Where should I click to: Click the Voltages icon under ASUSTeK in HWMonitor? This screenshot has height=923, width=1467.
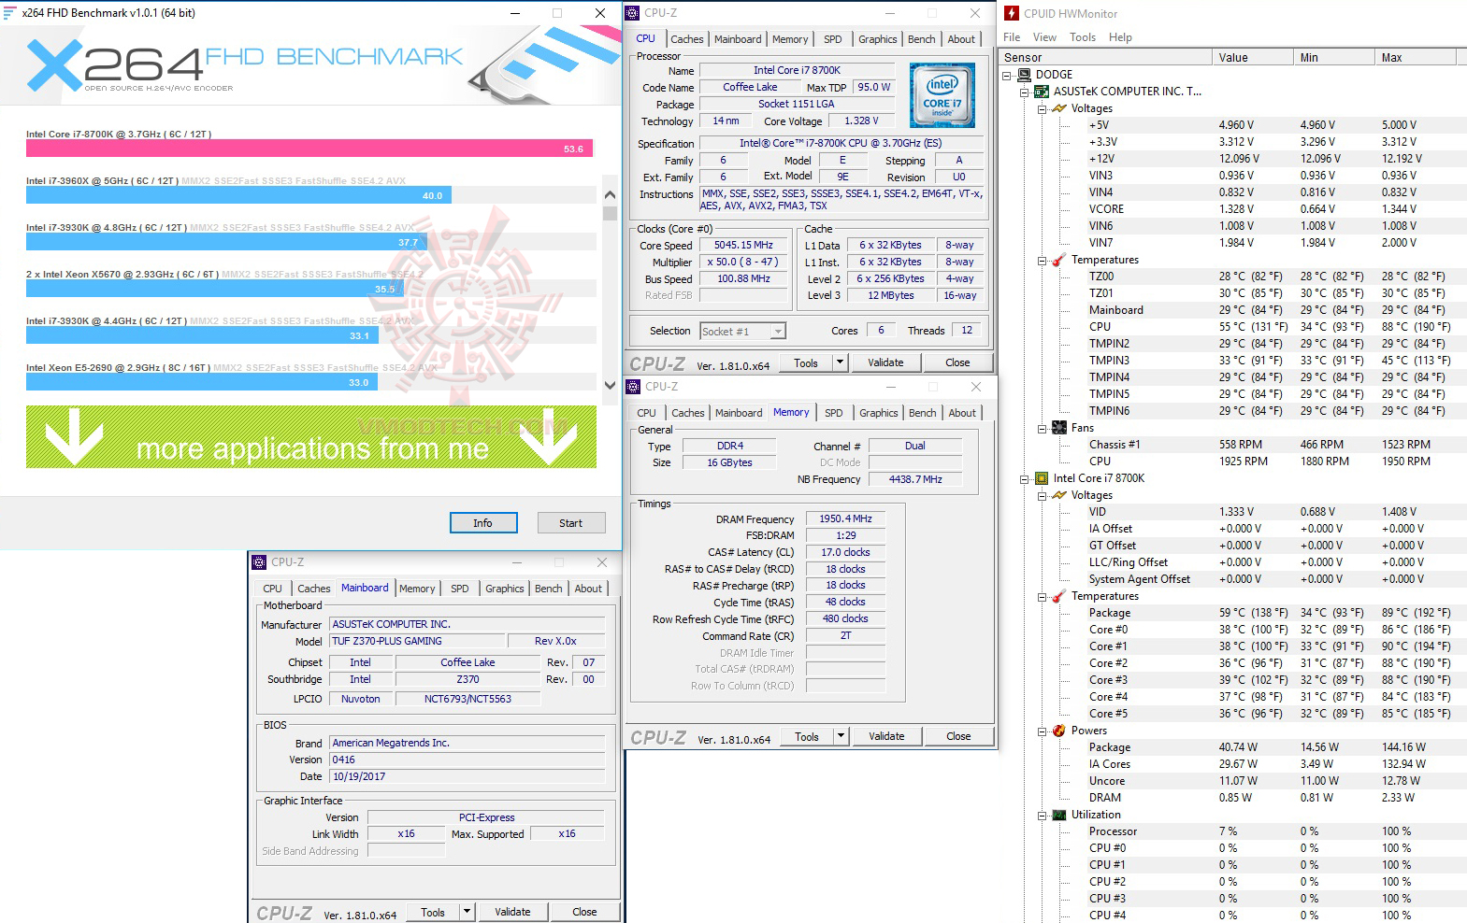(x=1059, y=108)
